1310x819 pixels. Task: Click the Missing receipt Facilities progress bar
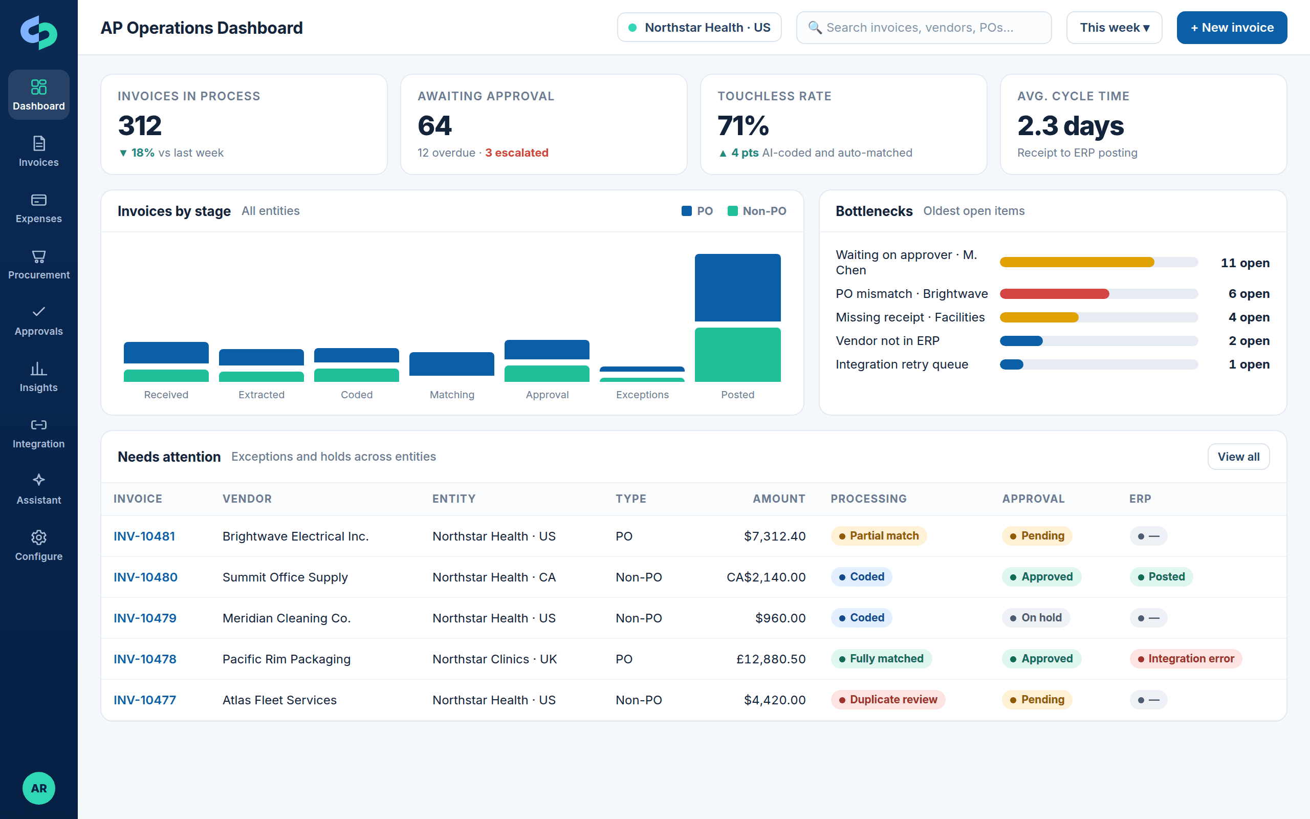pyautogui.click(x=1098, y=317)
